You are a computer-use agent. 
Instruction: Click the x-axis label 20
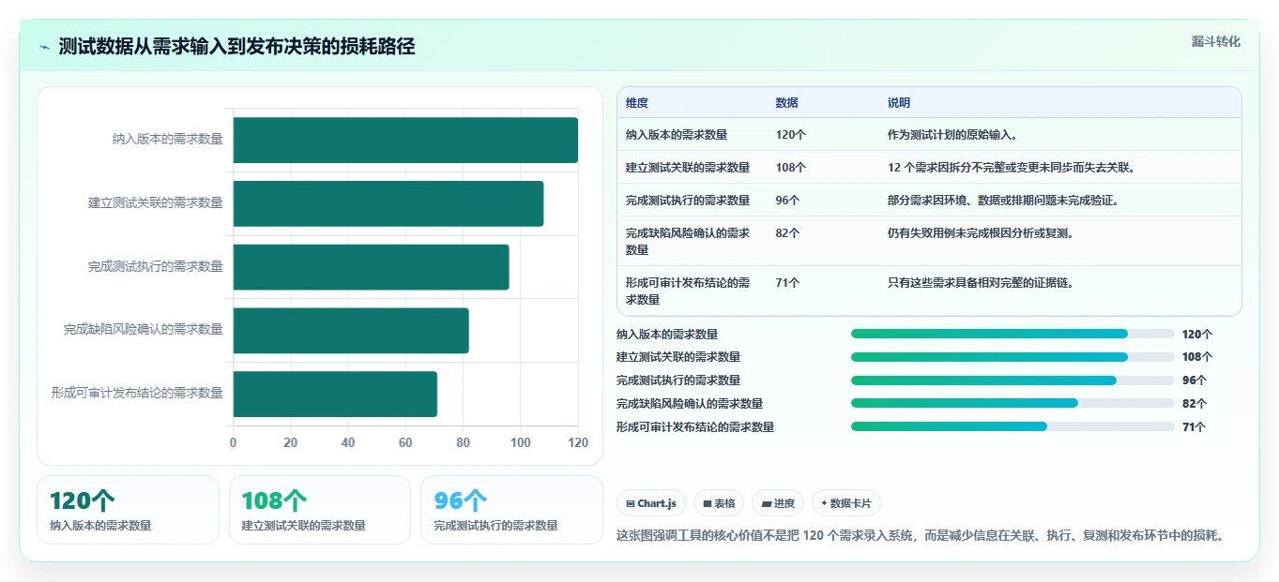(x=291, y=442)
